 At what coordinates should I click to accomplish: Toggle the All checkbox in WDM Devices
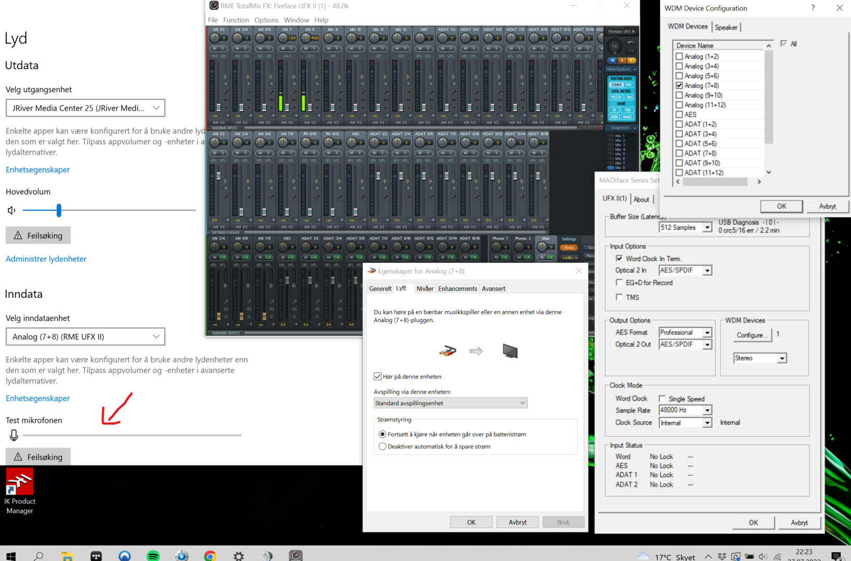tap(784, 44)
